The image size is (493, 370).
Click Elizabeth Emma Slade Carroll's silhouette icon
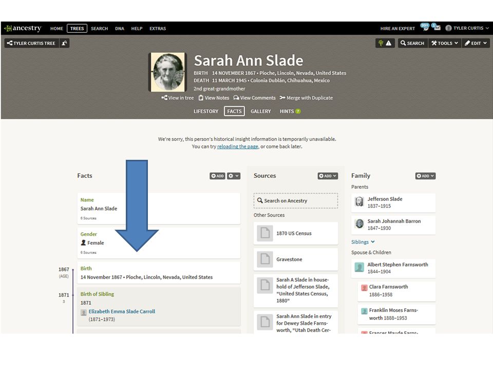84,312
